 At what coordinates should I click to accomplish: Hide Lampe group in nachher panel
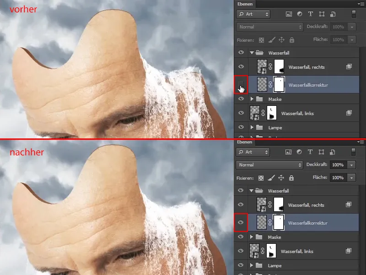[x=241, y=265]
